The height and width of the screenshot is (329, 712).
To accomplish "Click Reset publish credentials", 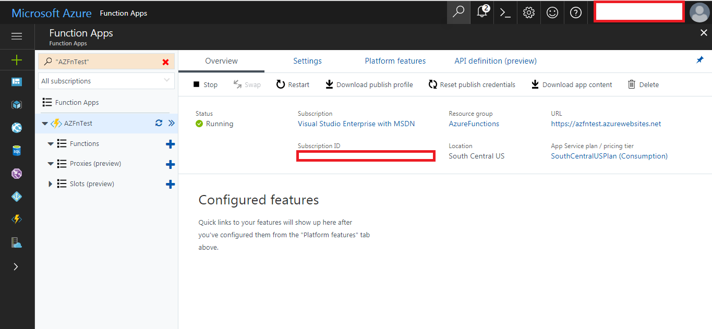I will click(x=472, y=84).
